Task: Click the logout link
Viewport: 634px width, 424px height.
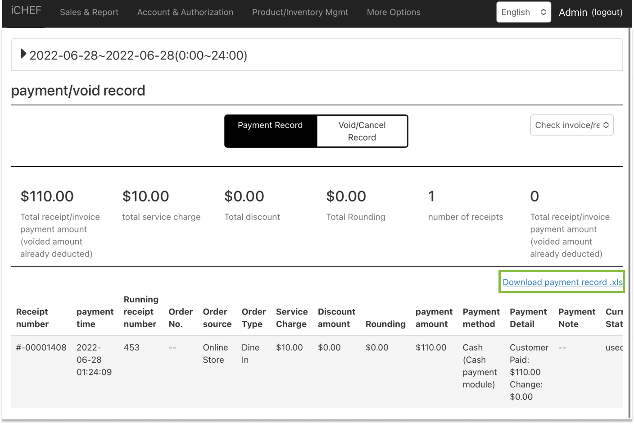Action: 607,12
